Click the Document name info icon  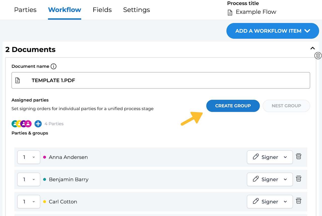tap(54, 66)
